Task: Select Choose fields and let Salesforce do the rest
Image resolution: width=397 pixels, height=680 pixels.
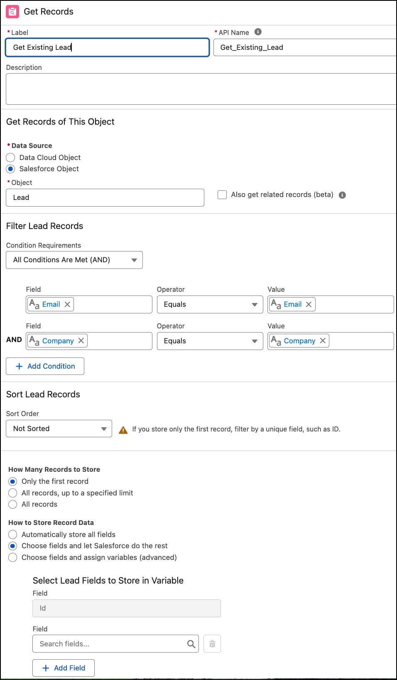Action: [x=13, y=546]
